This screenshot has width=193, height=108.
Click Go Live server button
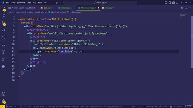pyautogui.click(x=163, y=106)
